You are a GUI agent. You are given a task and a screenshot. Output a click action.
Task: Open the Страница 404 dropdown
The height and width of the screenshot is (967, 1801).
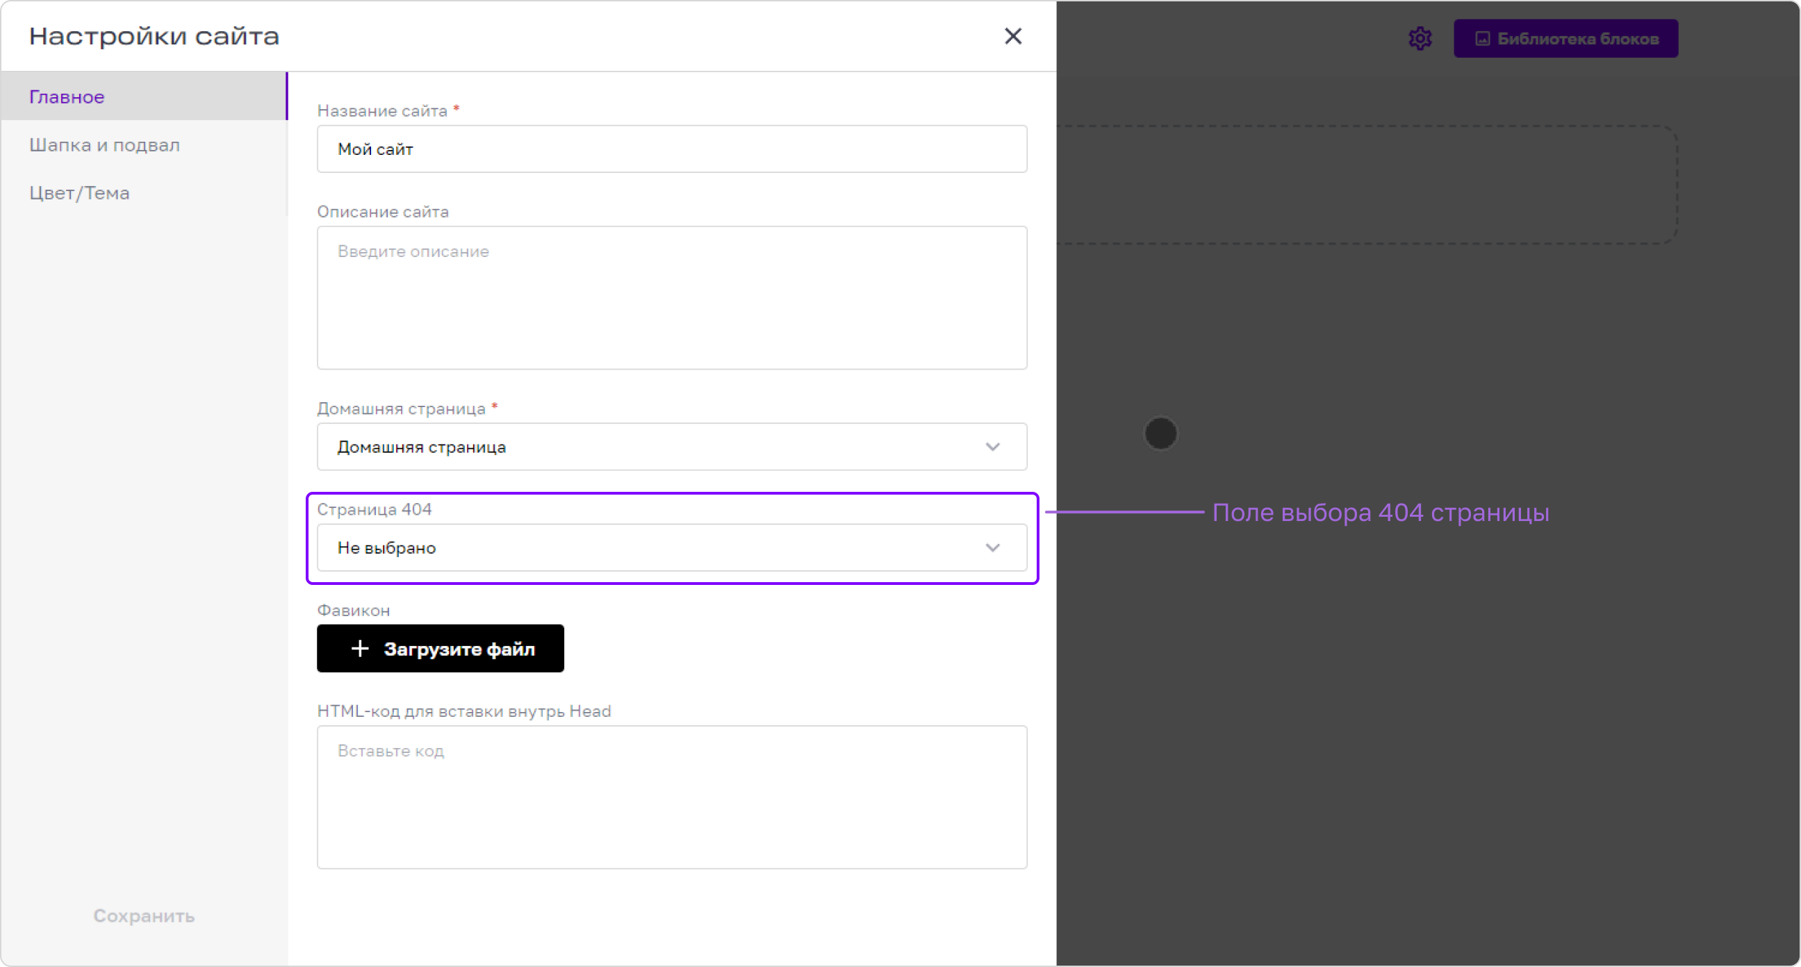point(671,547)
